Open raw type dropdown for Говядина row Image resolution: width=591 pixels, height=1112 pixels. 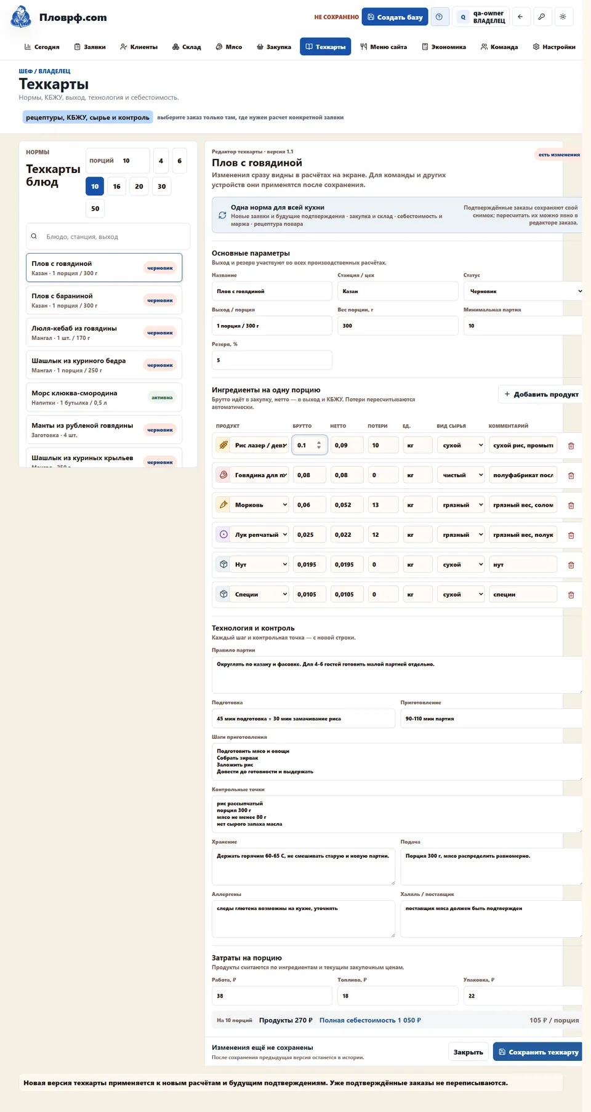pos(461,475)
